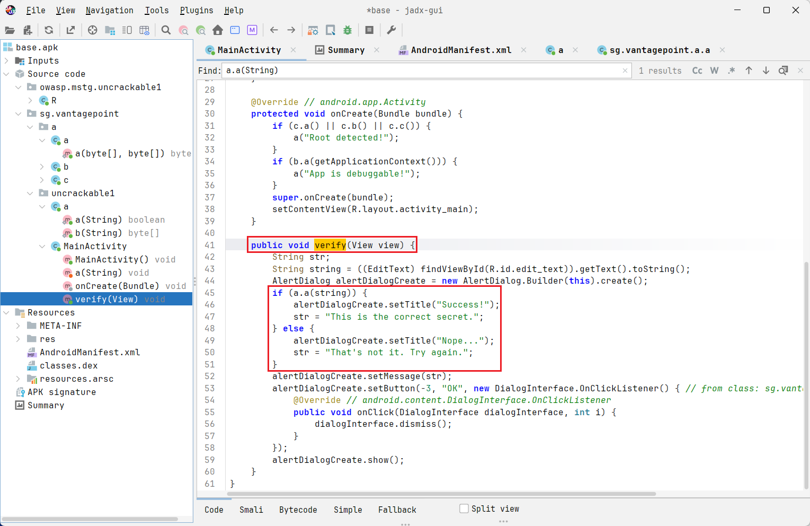
Task: Toggle whole word W in find bar
Action: (714, 71)
